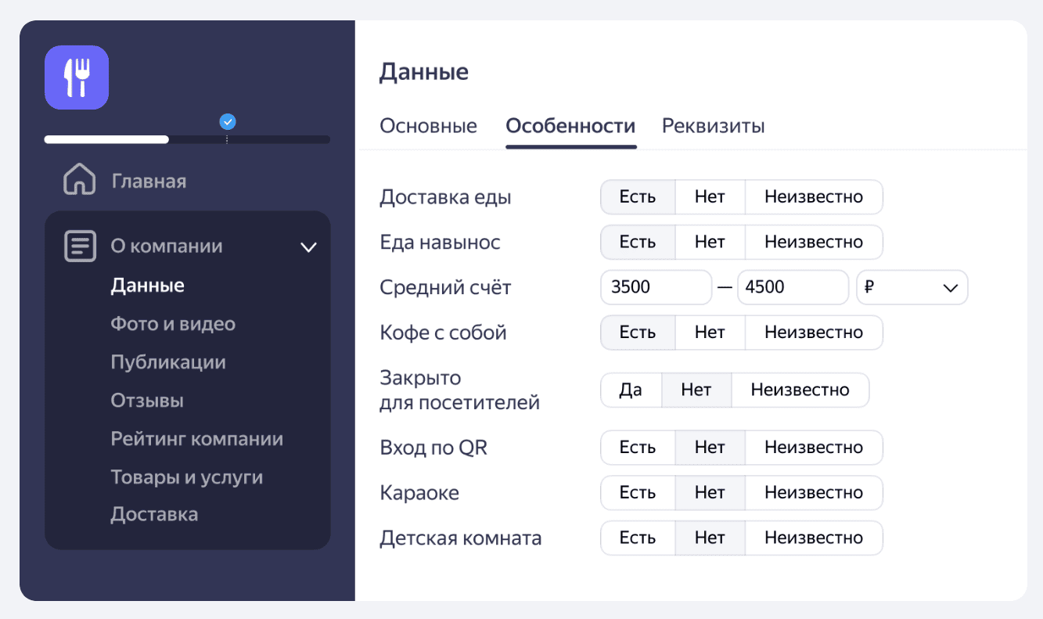Click the Вход по QR label
1043x619 pixels.
(433, 448)
